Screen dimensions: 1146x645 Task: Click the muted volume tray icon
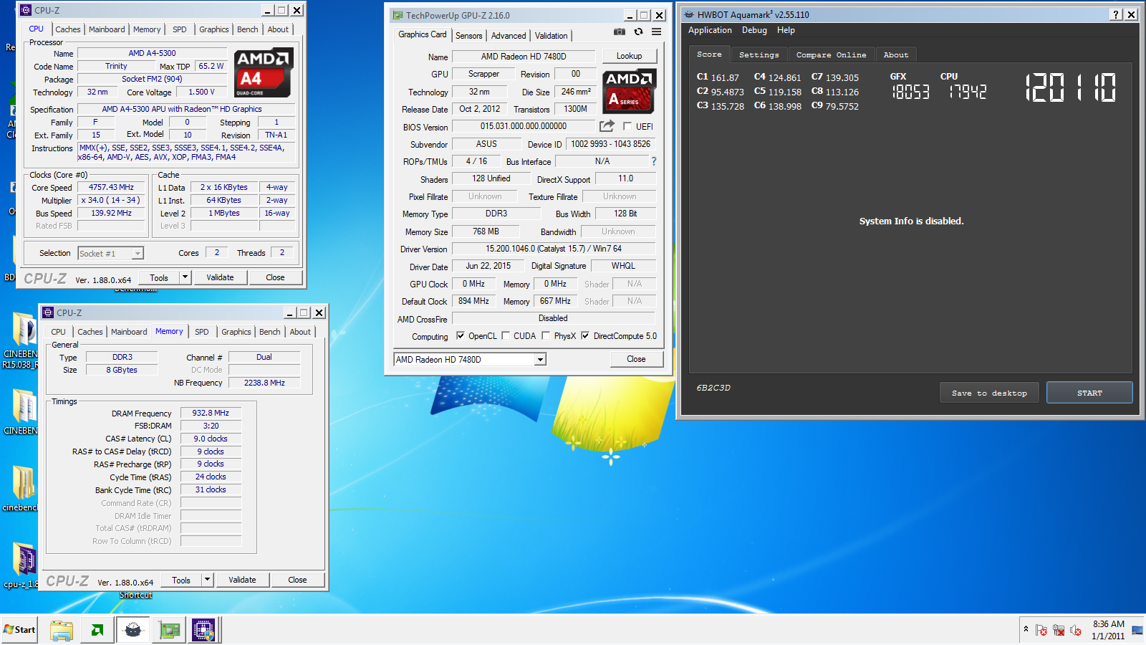[1076, 631]
